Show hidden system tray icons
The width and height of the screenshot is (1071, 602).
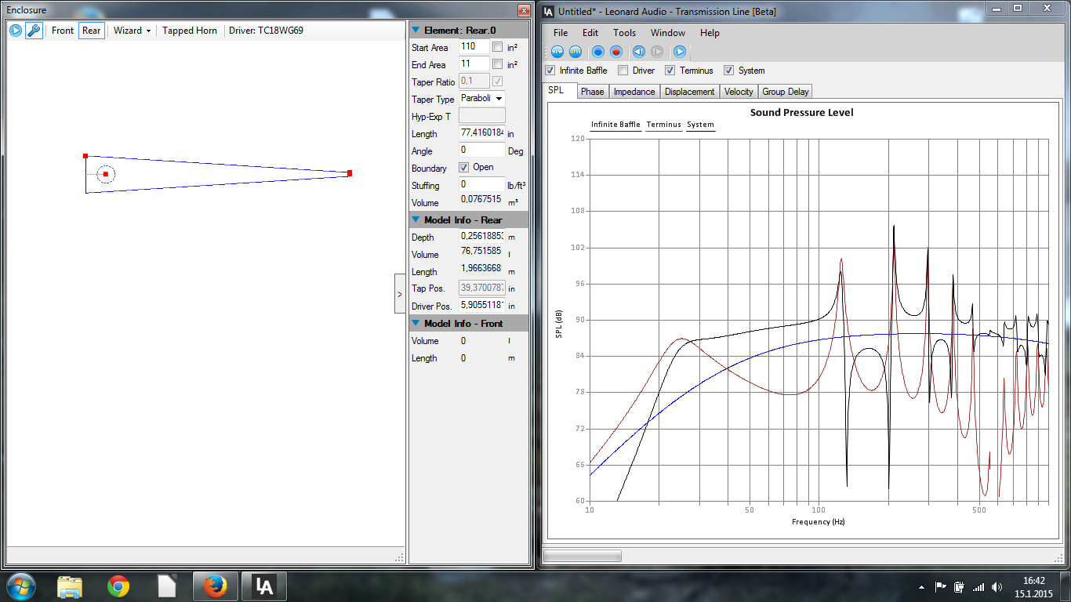921,587
